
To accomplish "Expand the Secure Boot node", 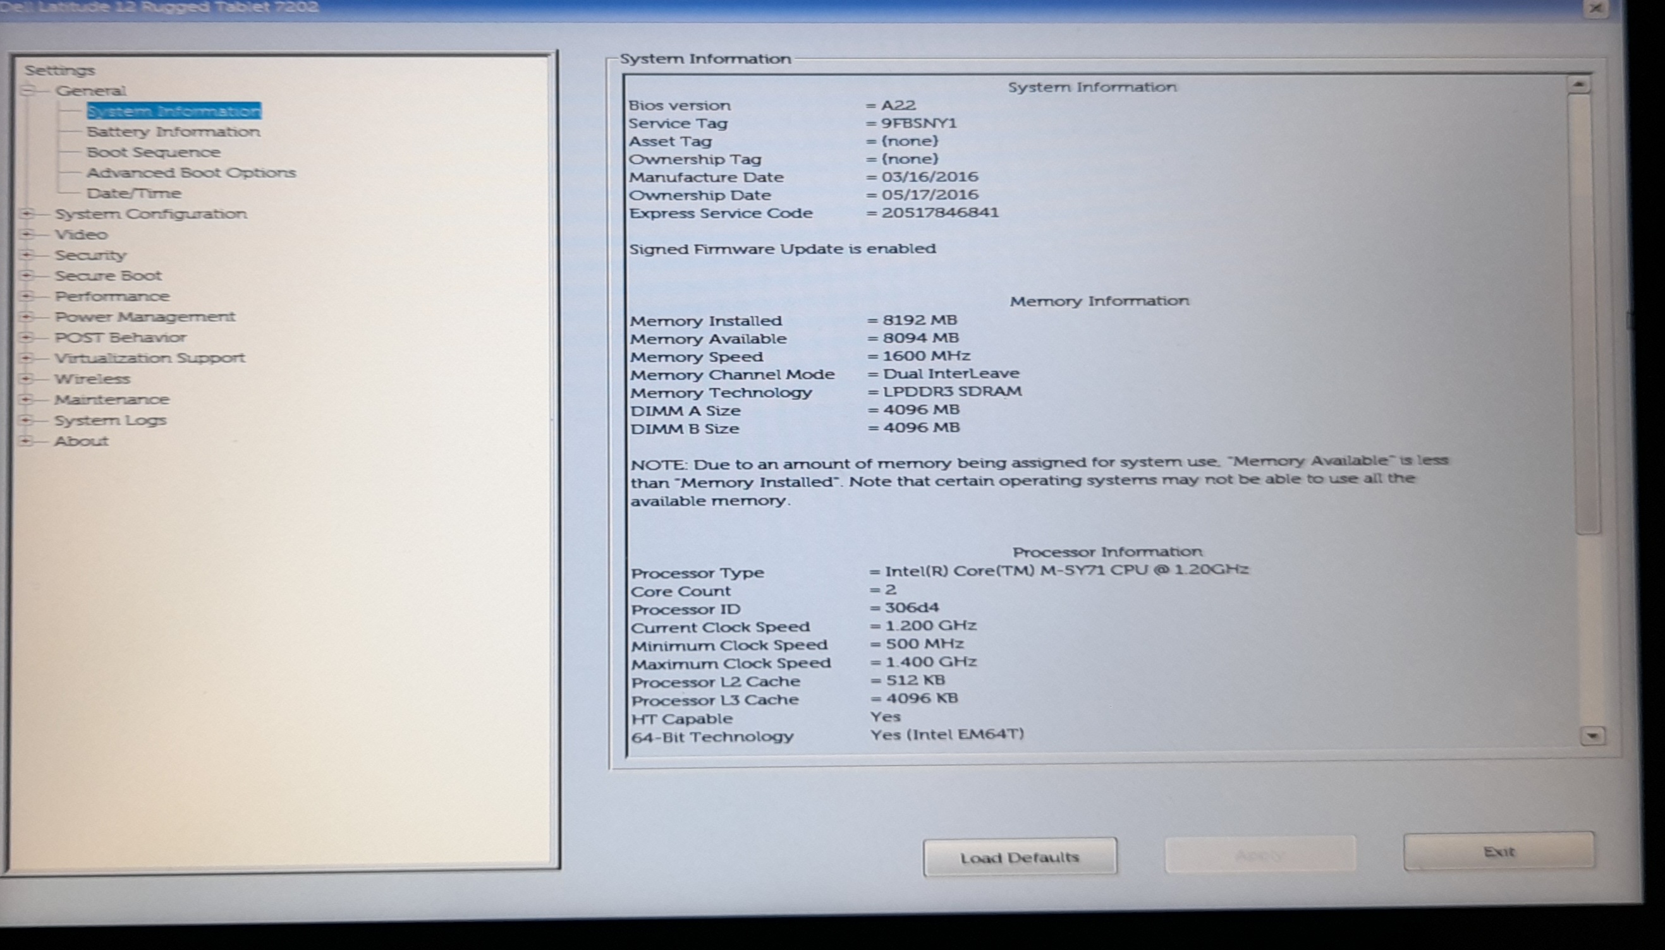I will coord(27,276).
